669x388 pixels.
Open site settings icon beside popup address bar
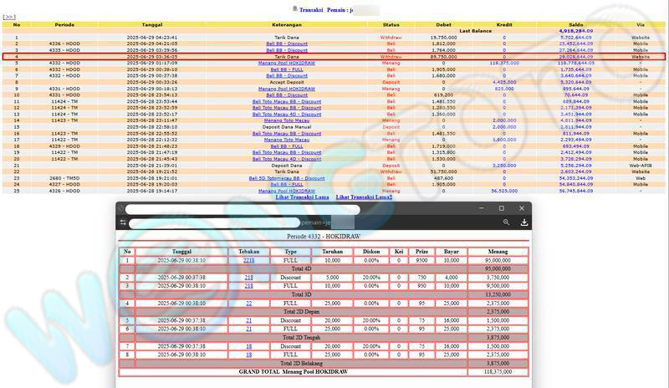pos(123,223)
